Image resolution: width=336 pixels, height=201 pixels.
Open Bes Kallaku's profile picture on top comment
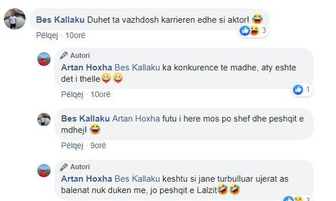click(x=15, y=19)
